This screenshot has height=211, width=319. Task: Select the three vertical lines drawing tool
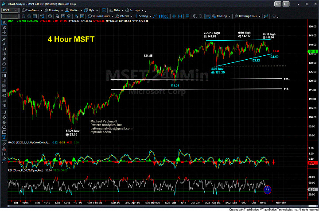(4, 76)
